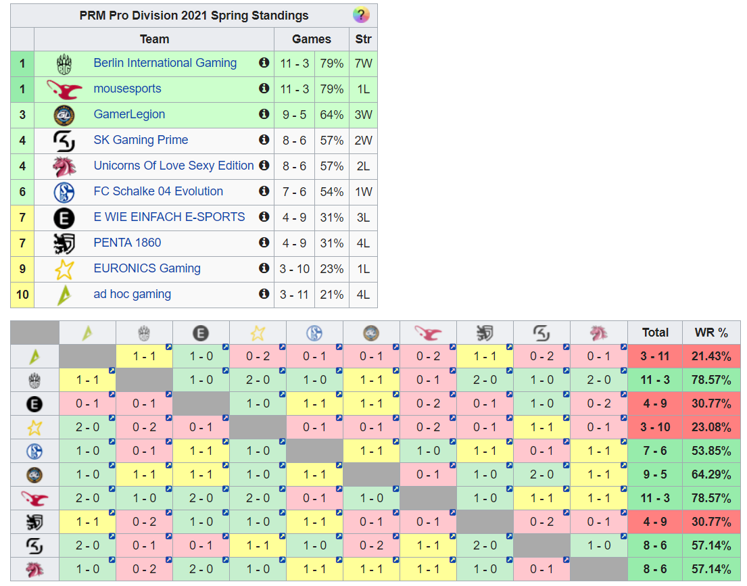Click the EURONICS Gaming star logo in standings
The image size is (747, 586).
click(64, 269)
